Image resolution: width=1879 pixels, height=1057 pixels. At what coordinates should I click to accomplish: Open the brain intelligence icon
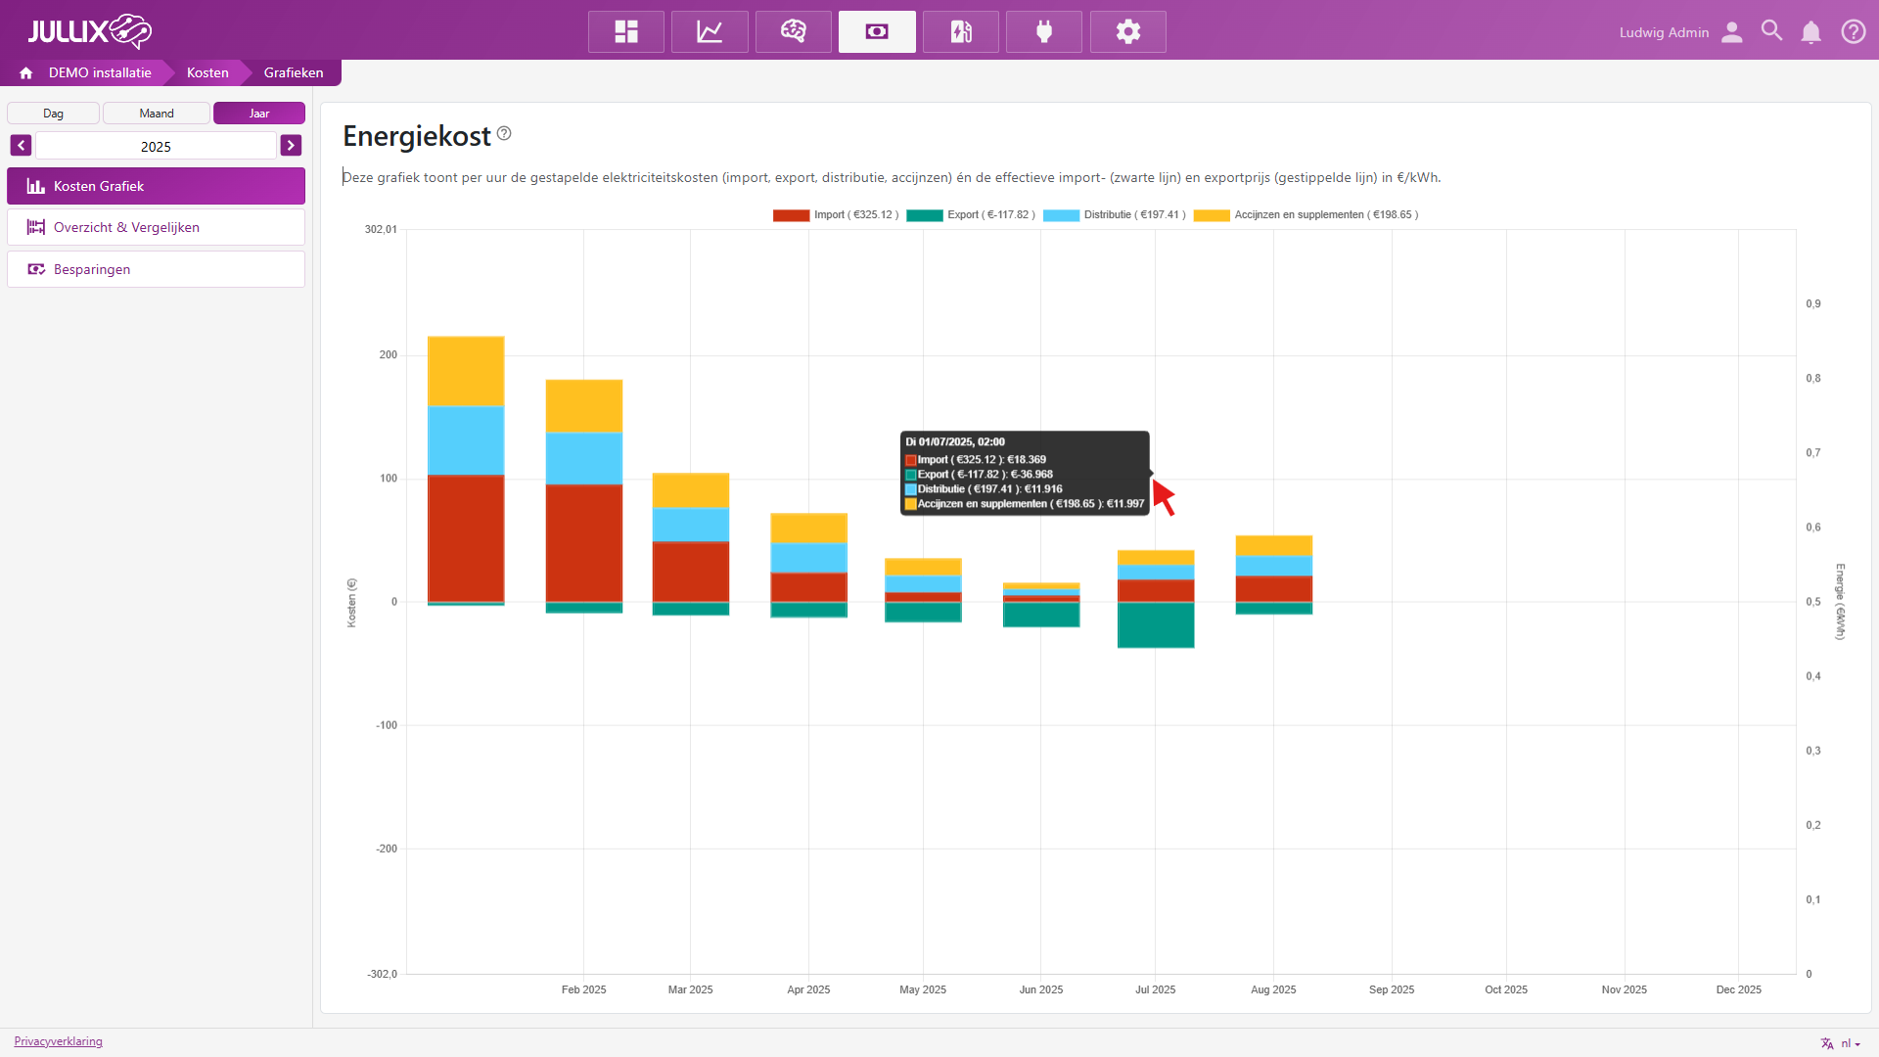[794, 32]
